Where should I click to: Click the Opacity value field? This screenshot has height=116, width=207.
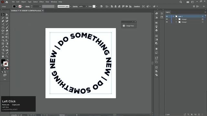point(82,6)
